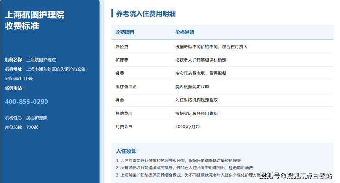This screenshot has height=183, width=340.
Task: Click the 咨询电话 label
Action: pyautogui.click(x=14, y=88)
